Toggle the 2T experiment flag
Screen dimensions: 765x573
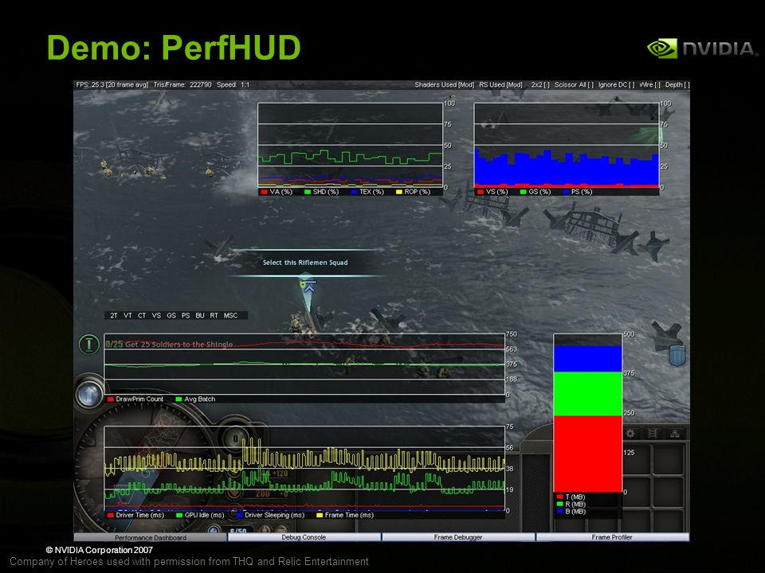click(x=114, y=316)
